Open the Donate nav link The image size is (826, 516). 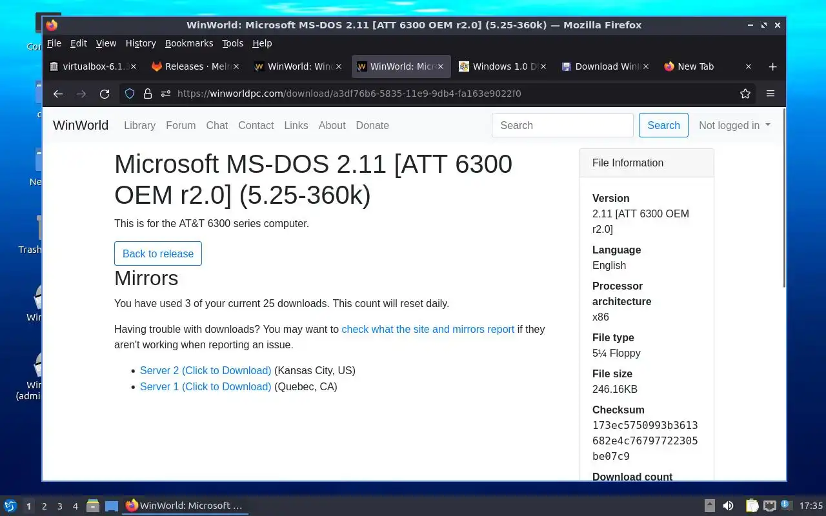(372, 125)
